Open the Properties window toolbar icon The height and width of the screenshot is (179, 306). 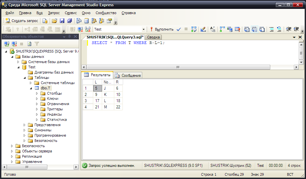[109, 21]
